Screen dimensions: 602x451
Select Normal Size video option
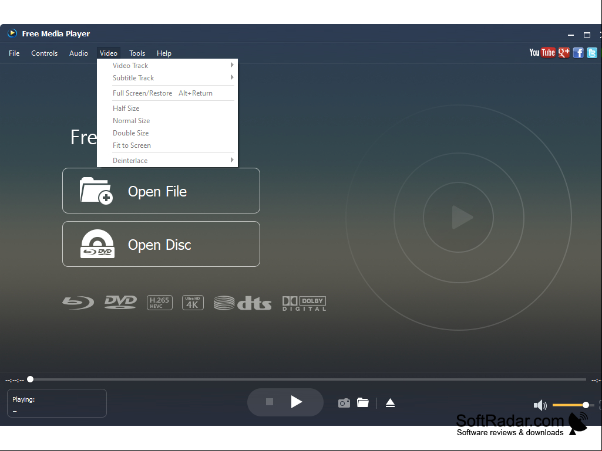click(x=167, y=120)
